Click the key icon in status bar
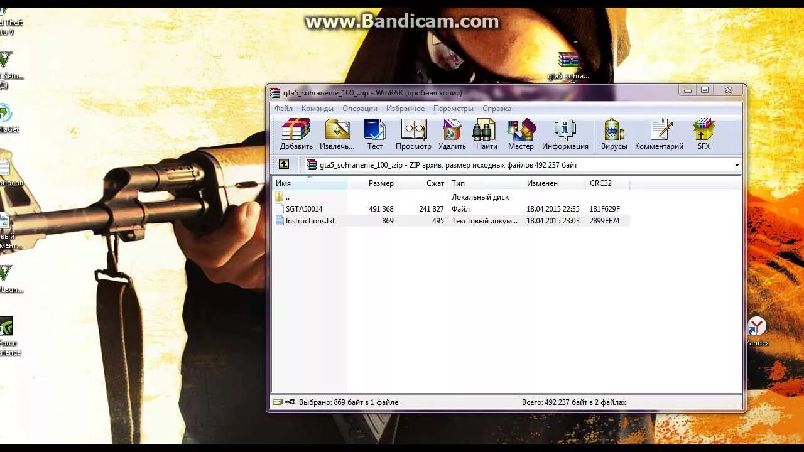 (x=290, y=402)
